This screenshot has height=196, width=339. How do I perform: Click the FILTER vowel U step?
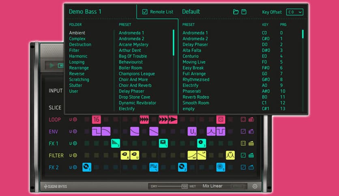tap(135, 155)
